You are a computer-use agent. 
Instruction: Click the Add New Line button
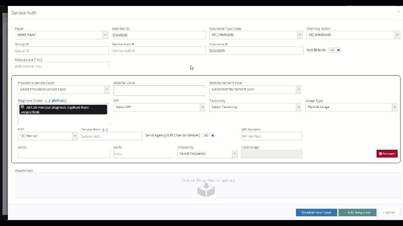(x=357, y=213)
